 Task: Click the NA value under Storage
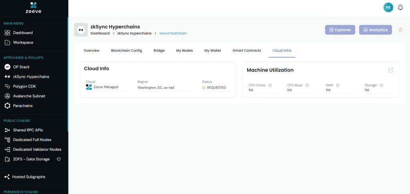point(367,90)
